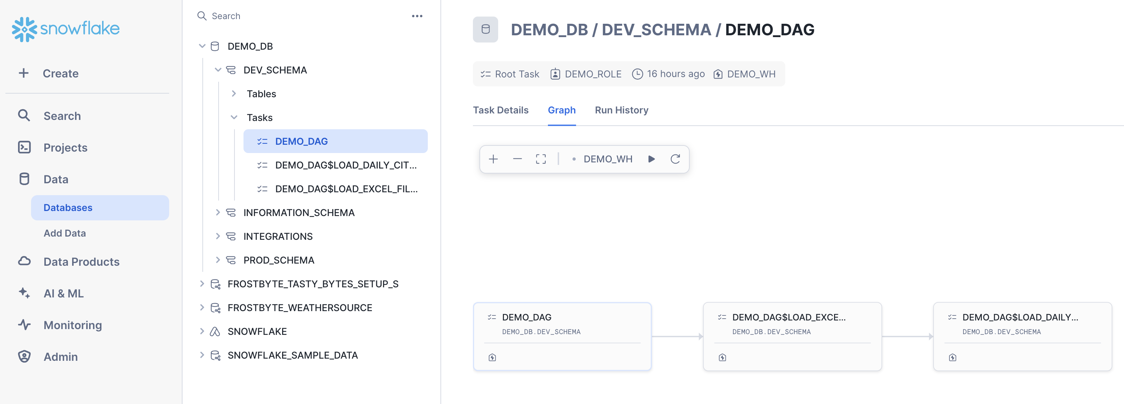
Task: Select the DEMO_DAG$LOAD_EXCE... graph node
Action: [792, 337]
